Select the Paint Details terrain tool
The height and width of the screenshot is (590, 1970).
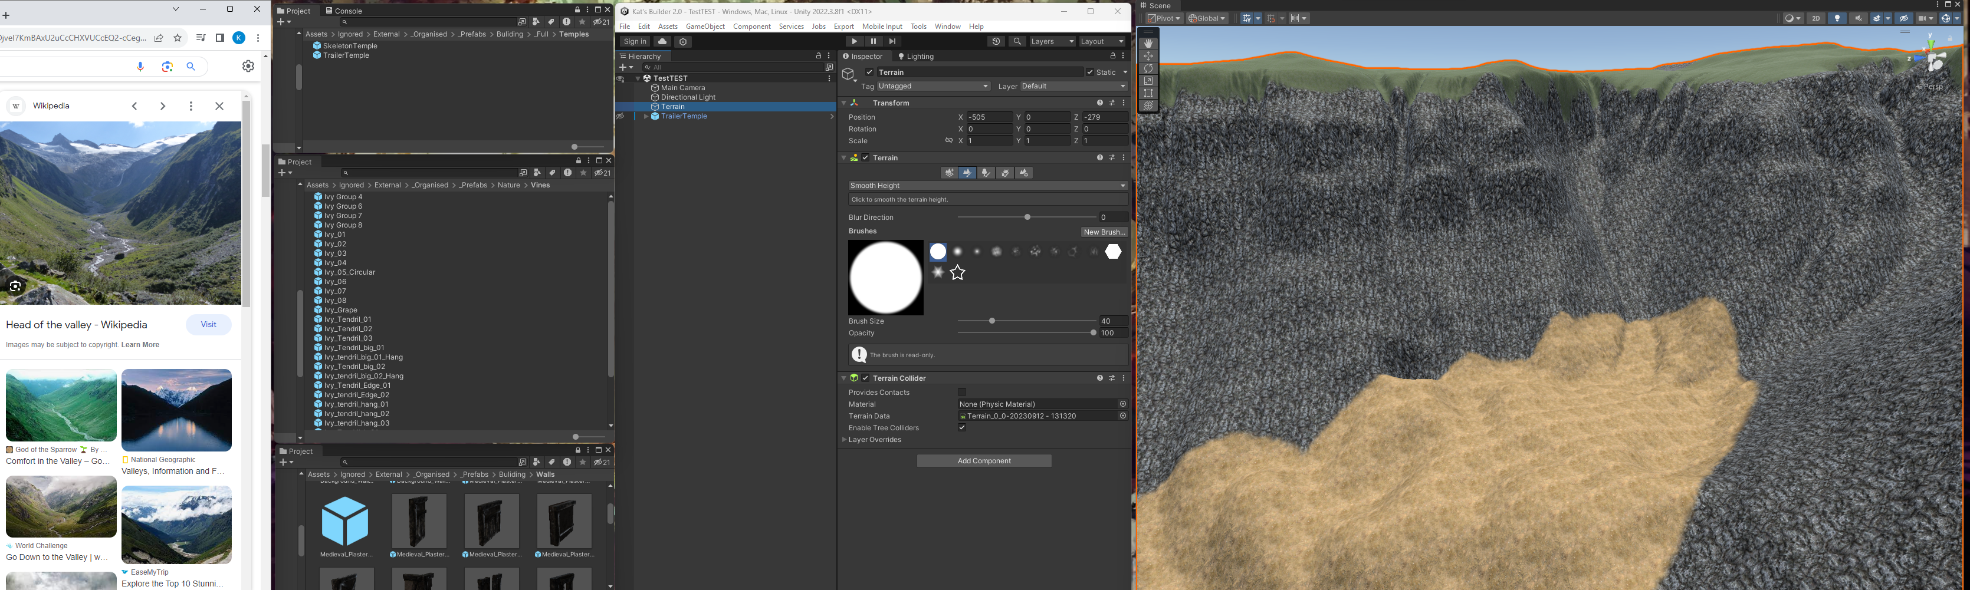pos(1005,173)
